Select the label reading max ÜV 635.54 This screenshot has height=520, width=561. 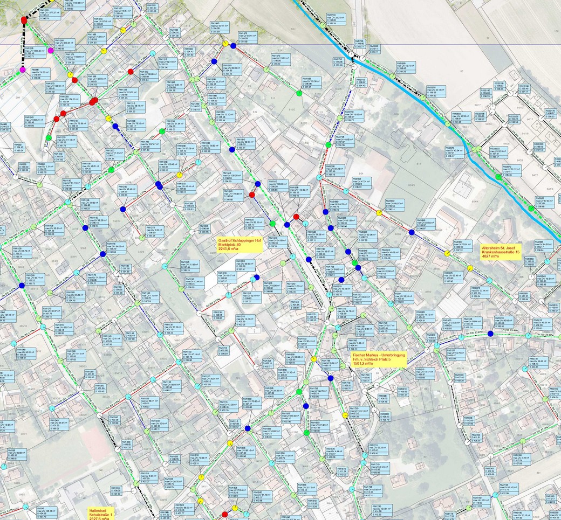(x=65, y=44)
